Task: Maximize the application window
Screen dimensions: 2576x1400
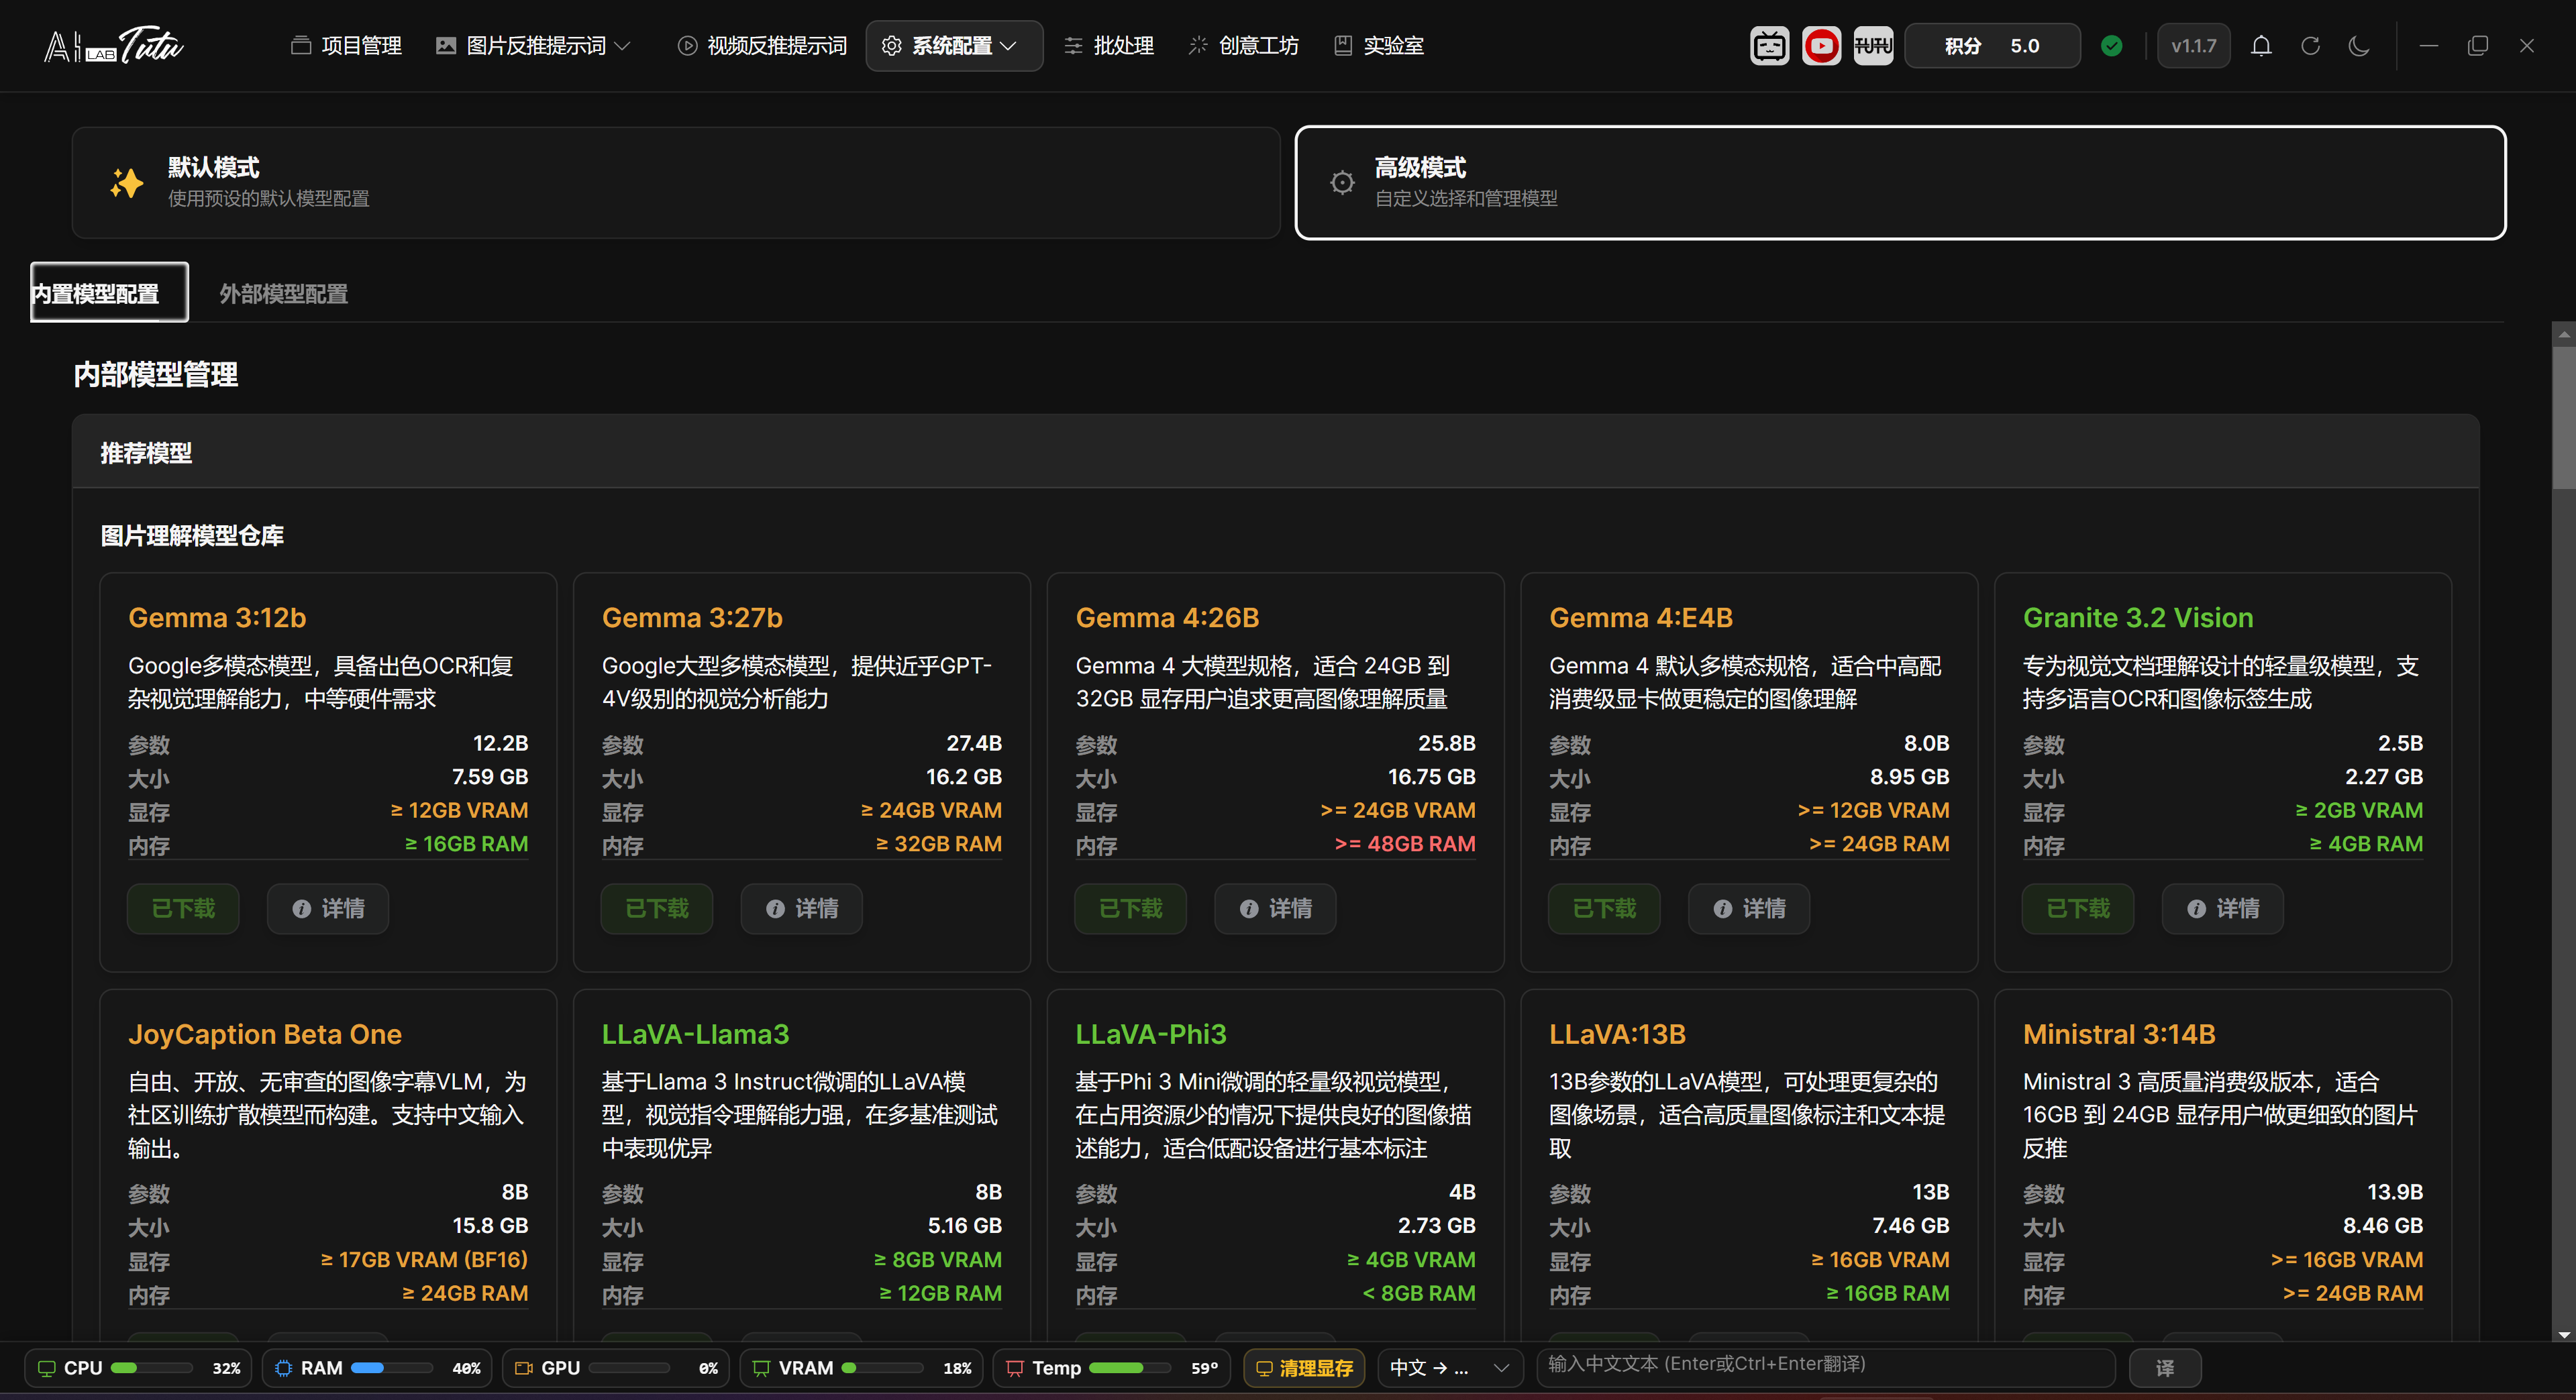Action: click(x=2478, y=46)
